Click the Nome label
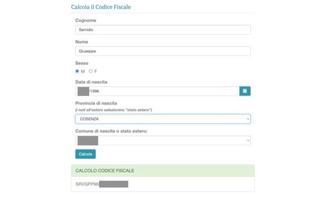 click(x=81, y=42)
